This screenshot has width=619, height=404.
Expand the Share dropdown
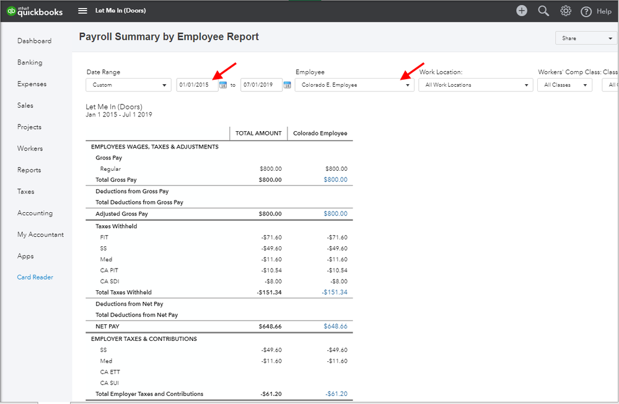click(x=586, y=38)
